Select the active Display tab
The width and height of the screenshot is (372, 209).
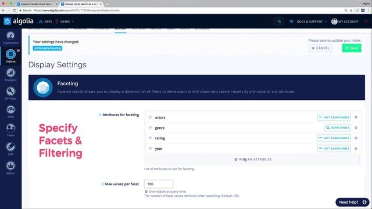[120, 29]
